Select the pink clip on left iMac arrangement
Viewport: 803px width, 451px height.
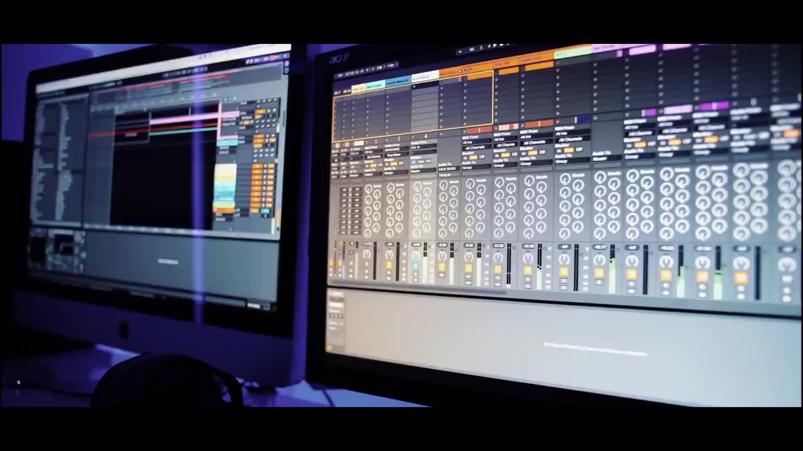183,118
